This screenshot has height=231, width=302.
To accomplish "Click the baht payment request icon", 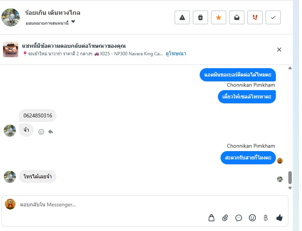I will coord(266,218).
